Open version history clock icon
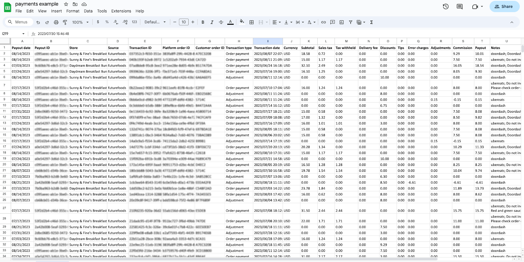The width and height of the screenshot is (524, 262). click(x=445, y=7)
